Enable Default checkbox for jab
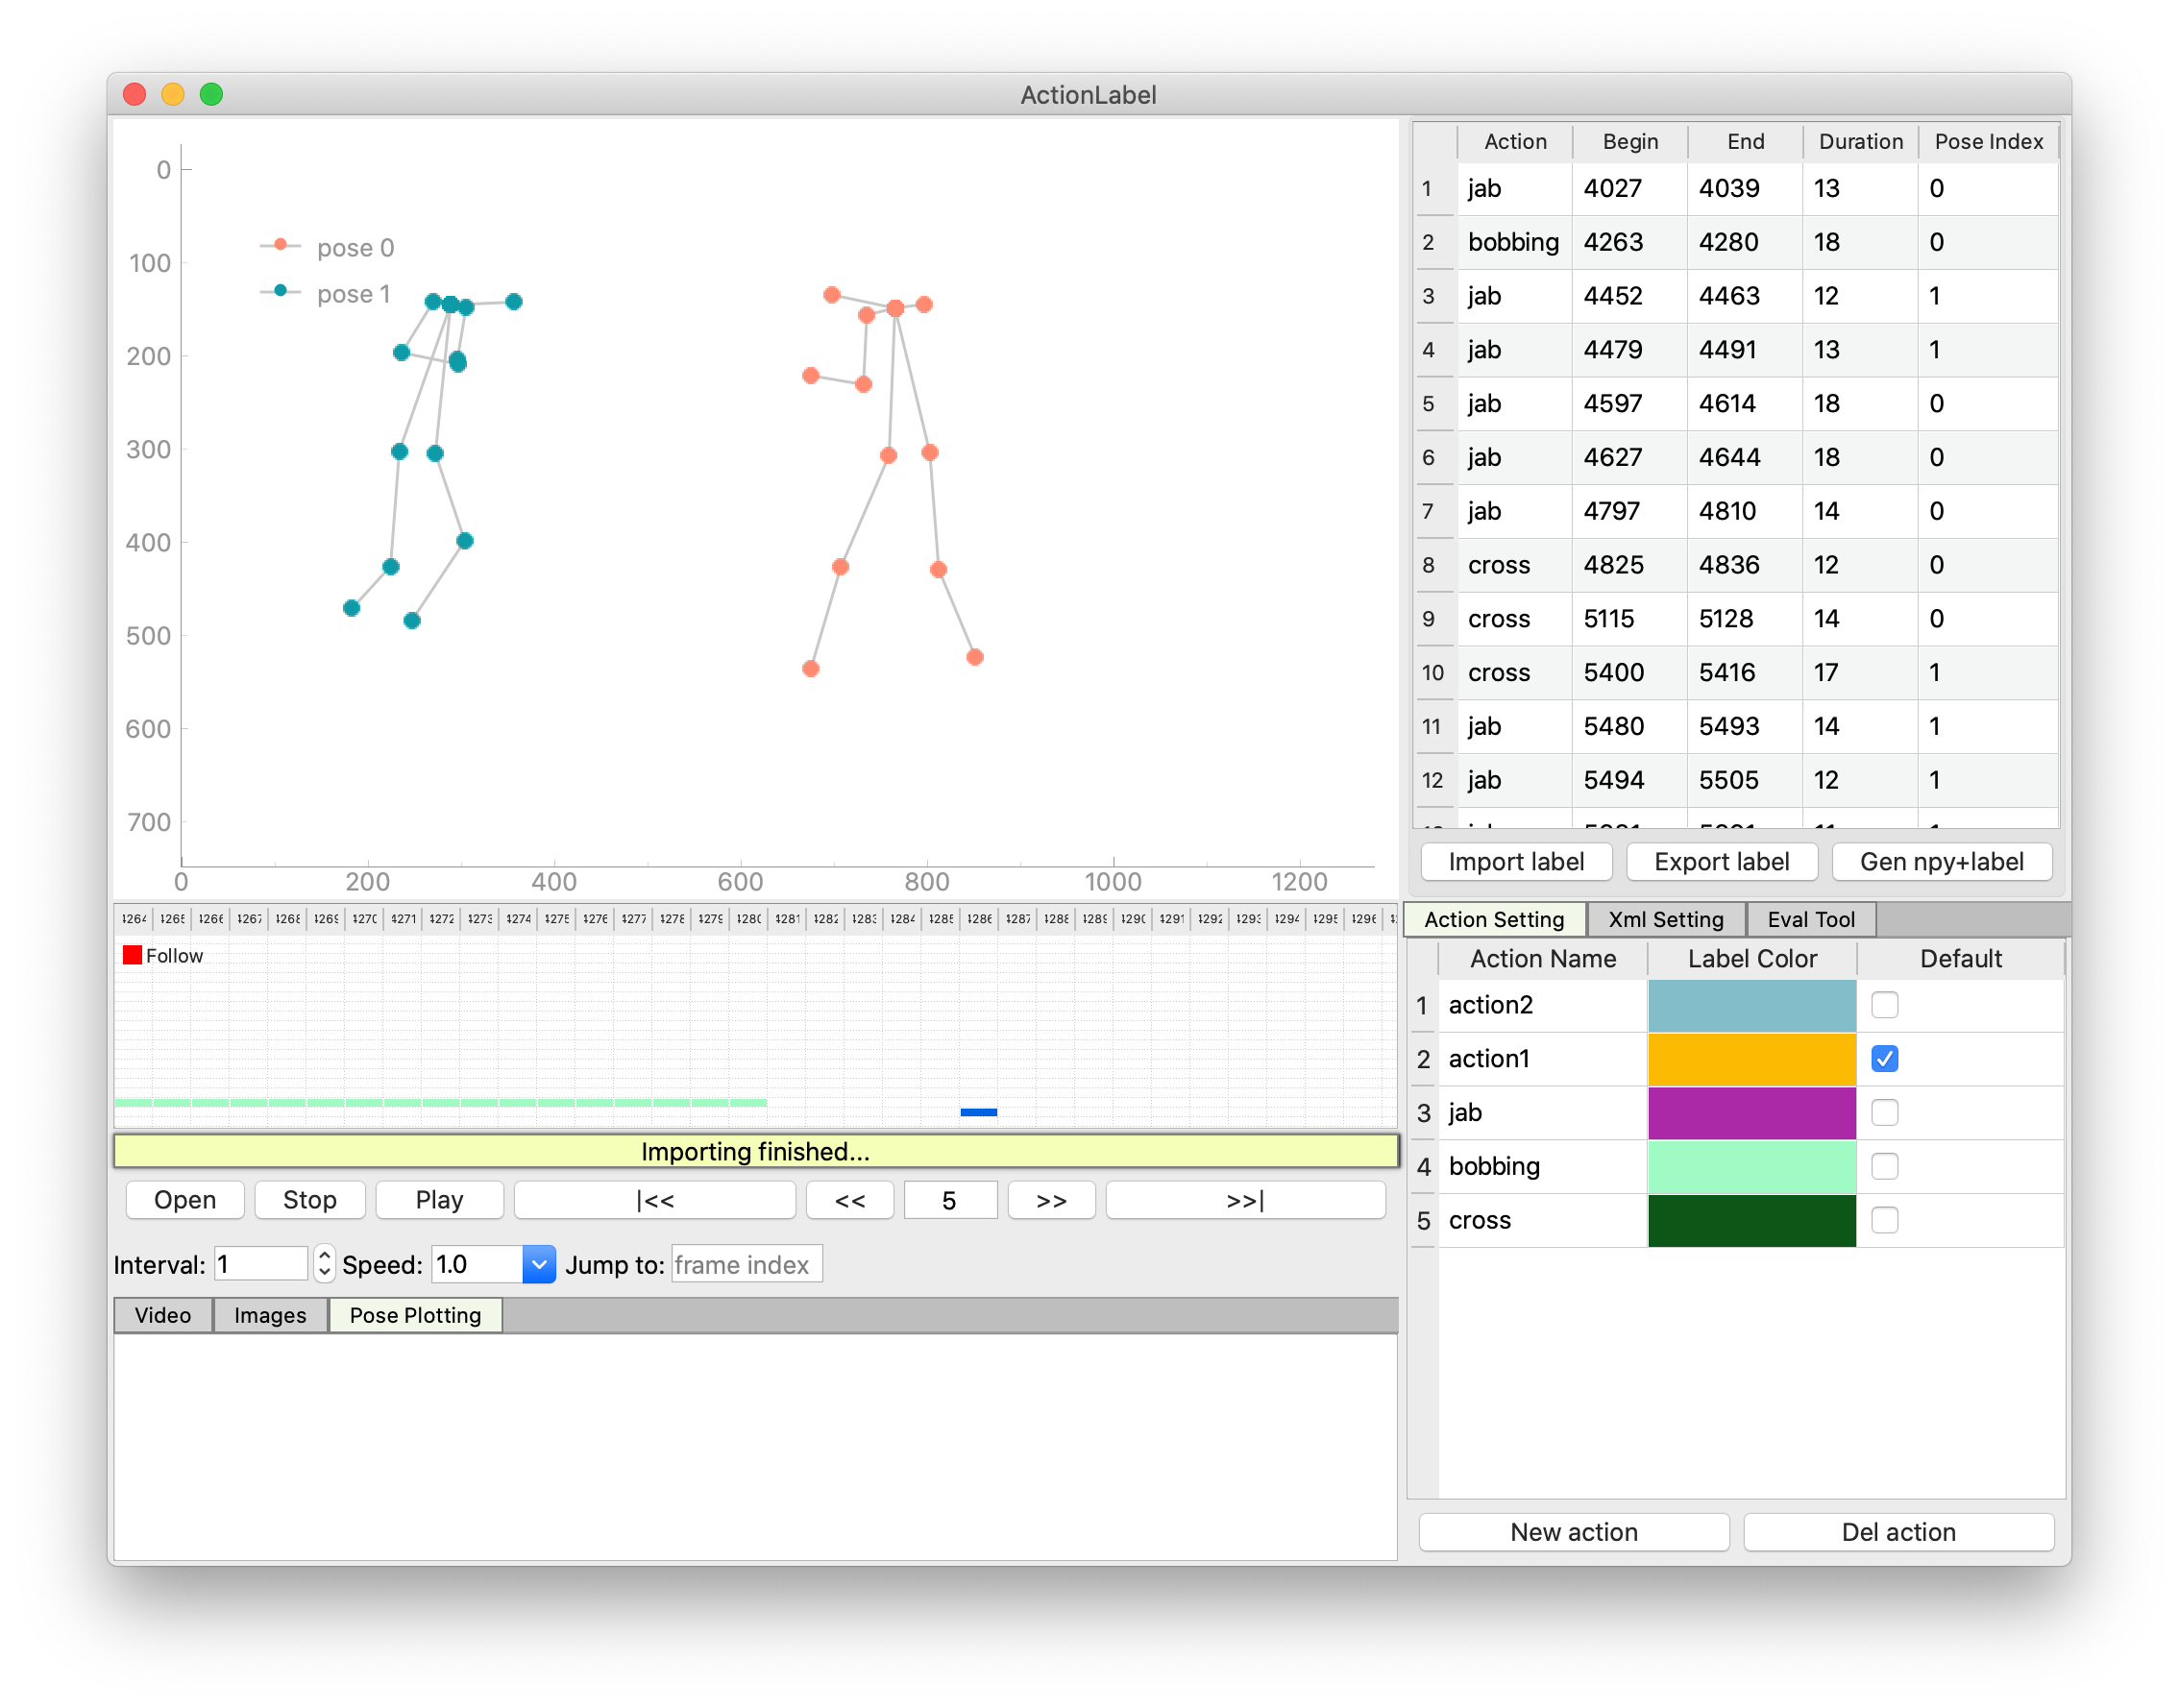The width and height of the screenshot is (2179, 1708). tap(1884, 1113)
